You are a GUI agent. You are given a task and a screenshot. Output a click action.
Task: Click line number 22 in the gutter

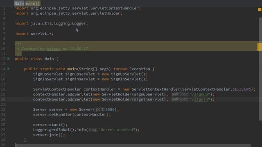click(x=3, y=109)
